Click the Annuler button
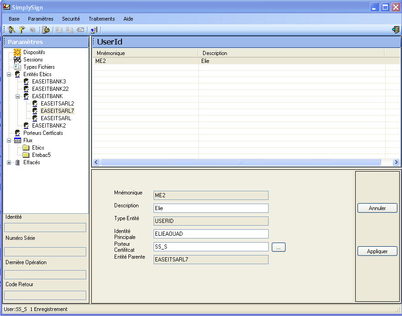Image resolution: width=402 pixels, height=316 pixels. tap(377, 208)
